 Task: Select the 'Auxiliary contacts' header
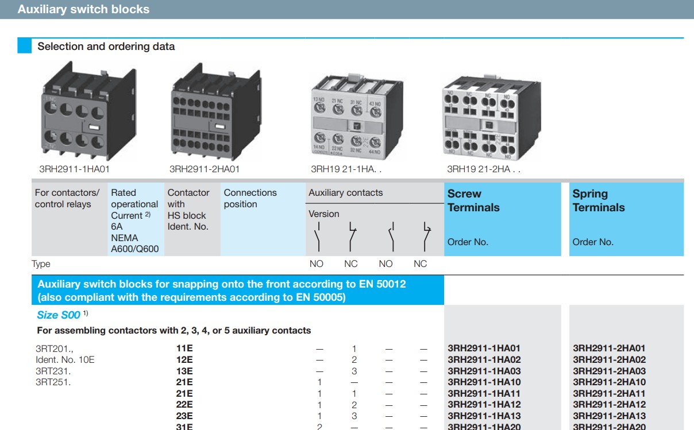pos(345,193)
